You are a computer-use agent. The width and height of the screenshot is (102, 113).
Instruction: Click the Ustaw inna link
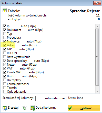[x=76, y=98]
